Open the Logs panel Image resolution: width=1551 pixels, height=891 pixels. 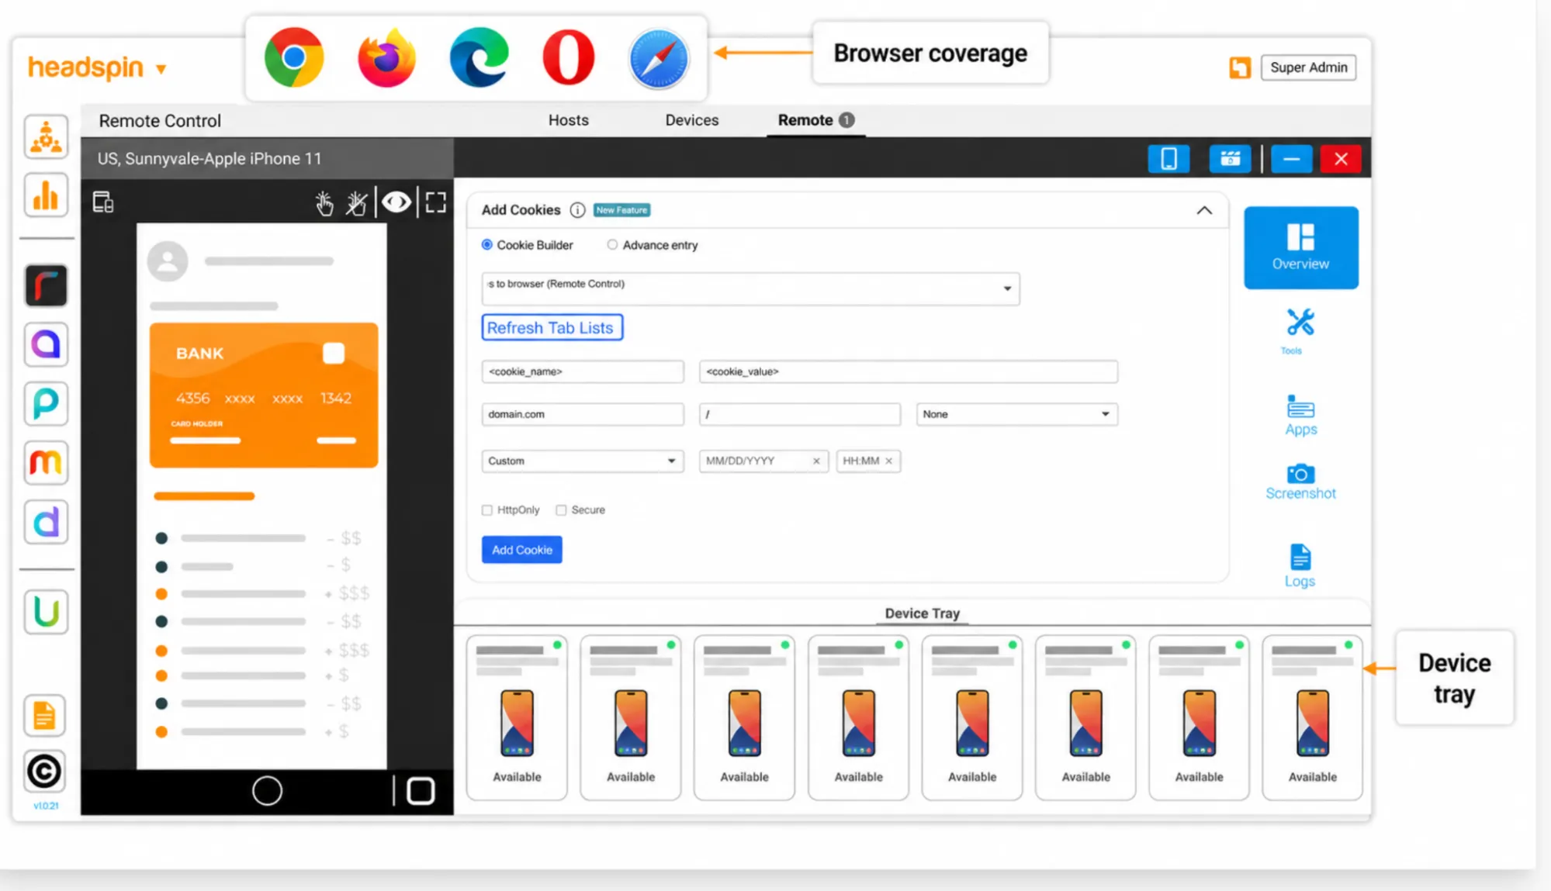coord(1300,566)
